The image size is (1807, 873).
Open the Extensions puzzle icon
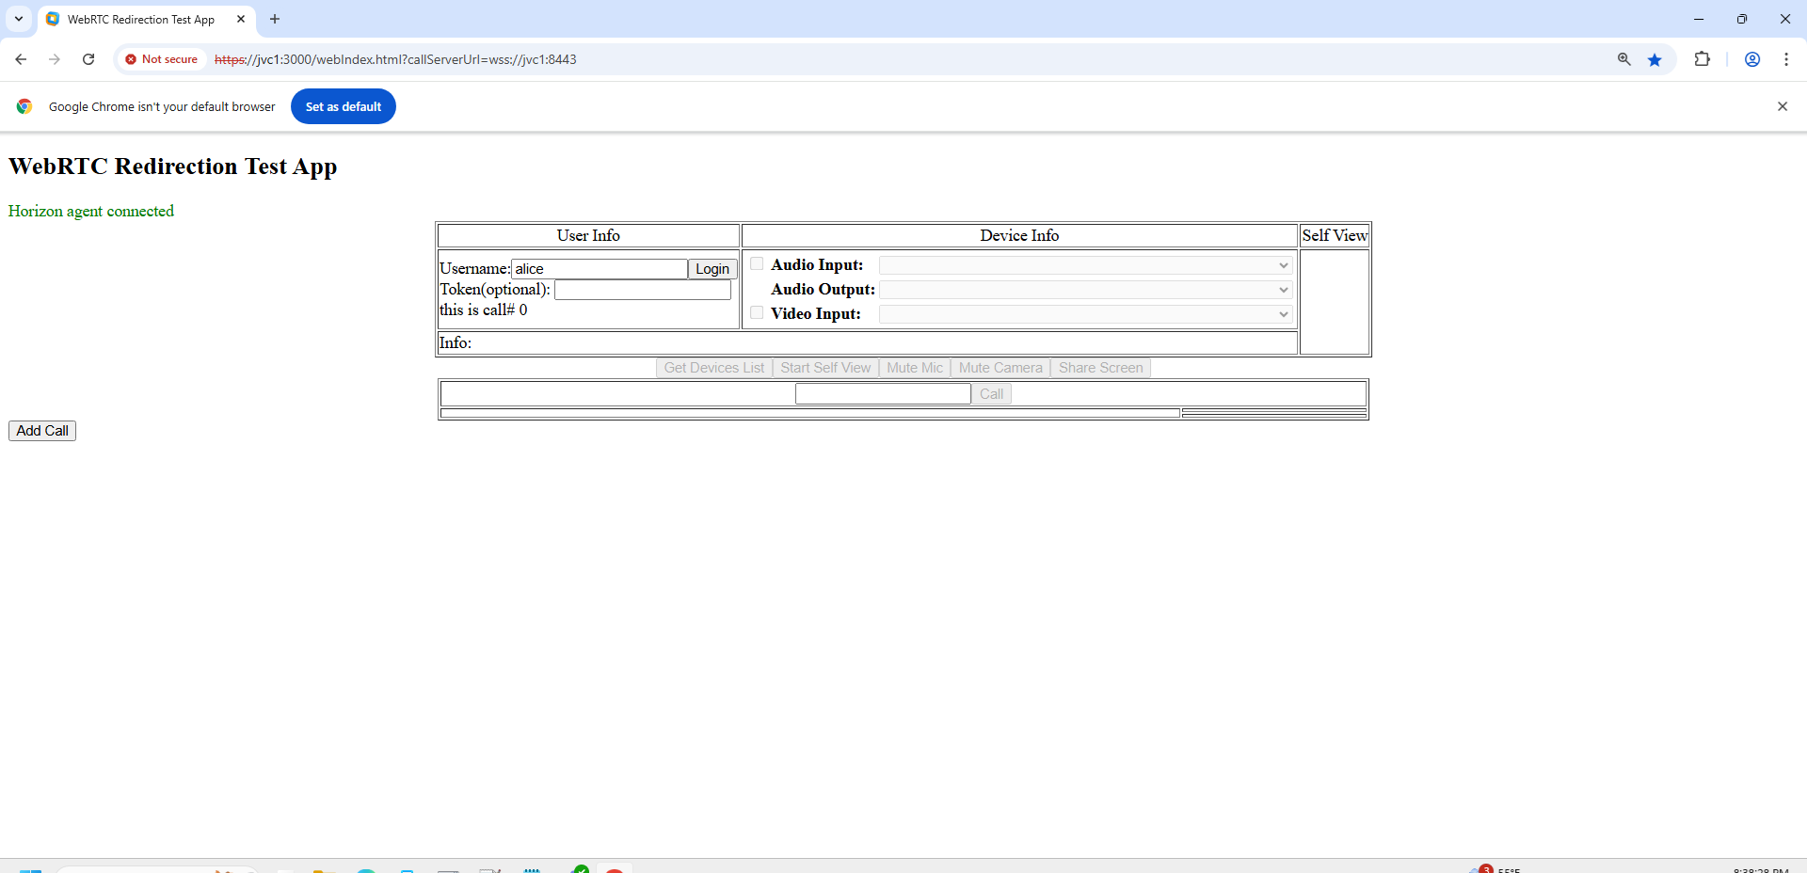(1702, 59)
